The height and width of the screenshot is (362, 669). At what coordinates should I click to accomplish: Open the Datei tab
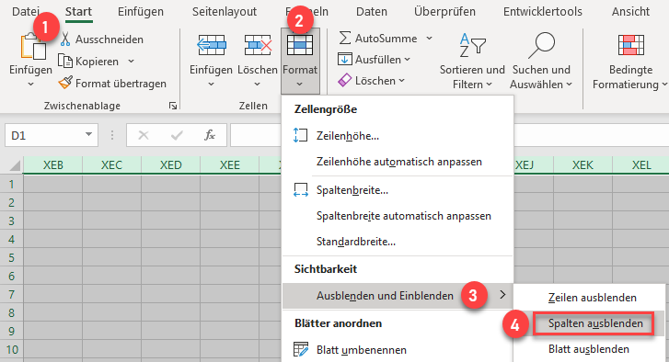pyautogui.click(x=26, y=12)
